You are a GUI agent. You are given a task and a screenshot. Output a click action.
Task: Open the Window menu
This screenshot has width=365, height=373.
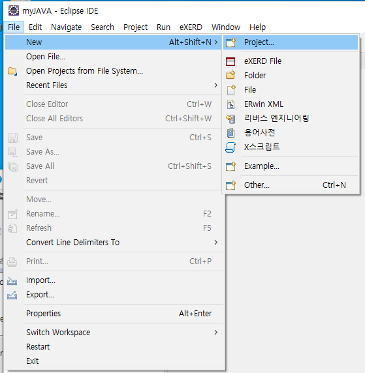tap(226, 27)
